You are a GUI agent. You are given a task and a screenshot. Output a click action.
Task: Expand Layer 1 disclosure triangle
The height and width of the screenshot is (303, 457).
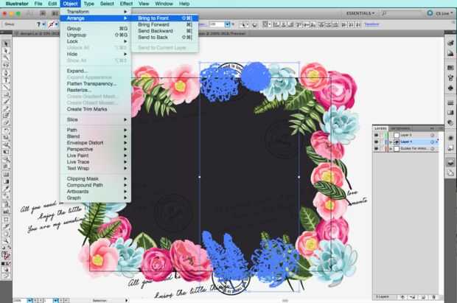pos(391,142)
